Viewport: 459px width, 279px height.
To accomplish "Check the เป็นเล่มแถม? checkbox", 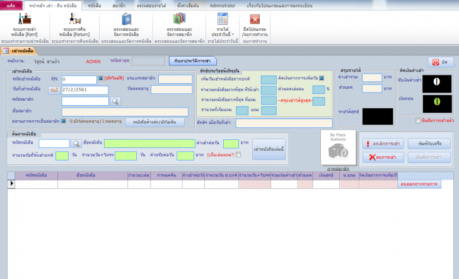I will click(x=238, y=155).
